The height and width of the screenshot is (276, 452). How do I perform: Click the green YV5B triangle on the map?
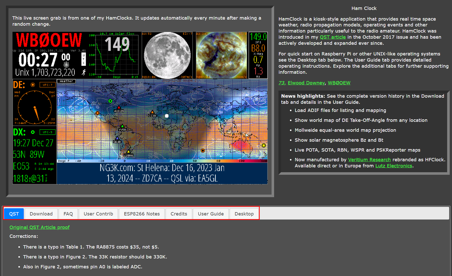pyautogui.click(x=122, y=126)
